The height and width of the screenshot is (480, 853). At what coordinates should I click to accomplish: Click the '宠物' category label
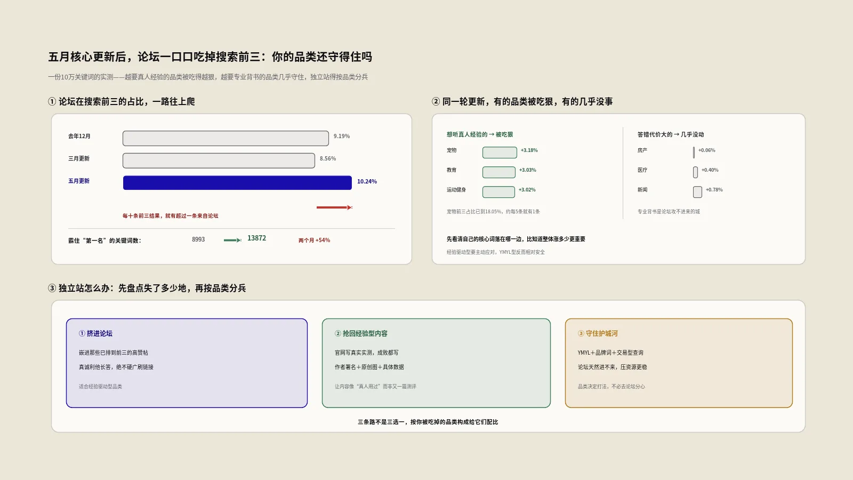click(x=452, y=150)
